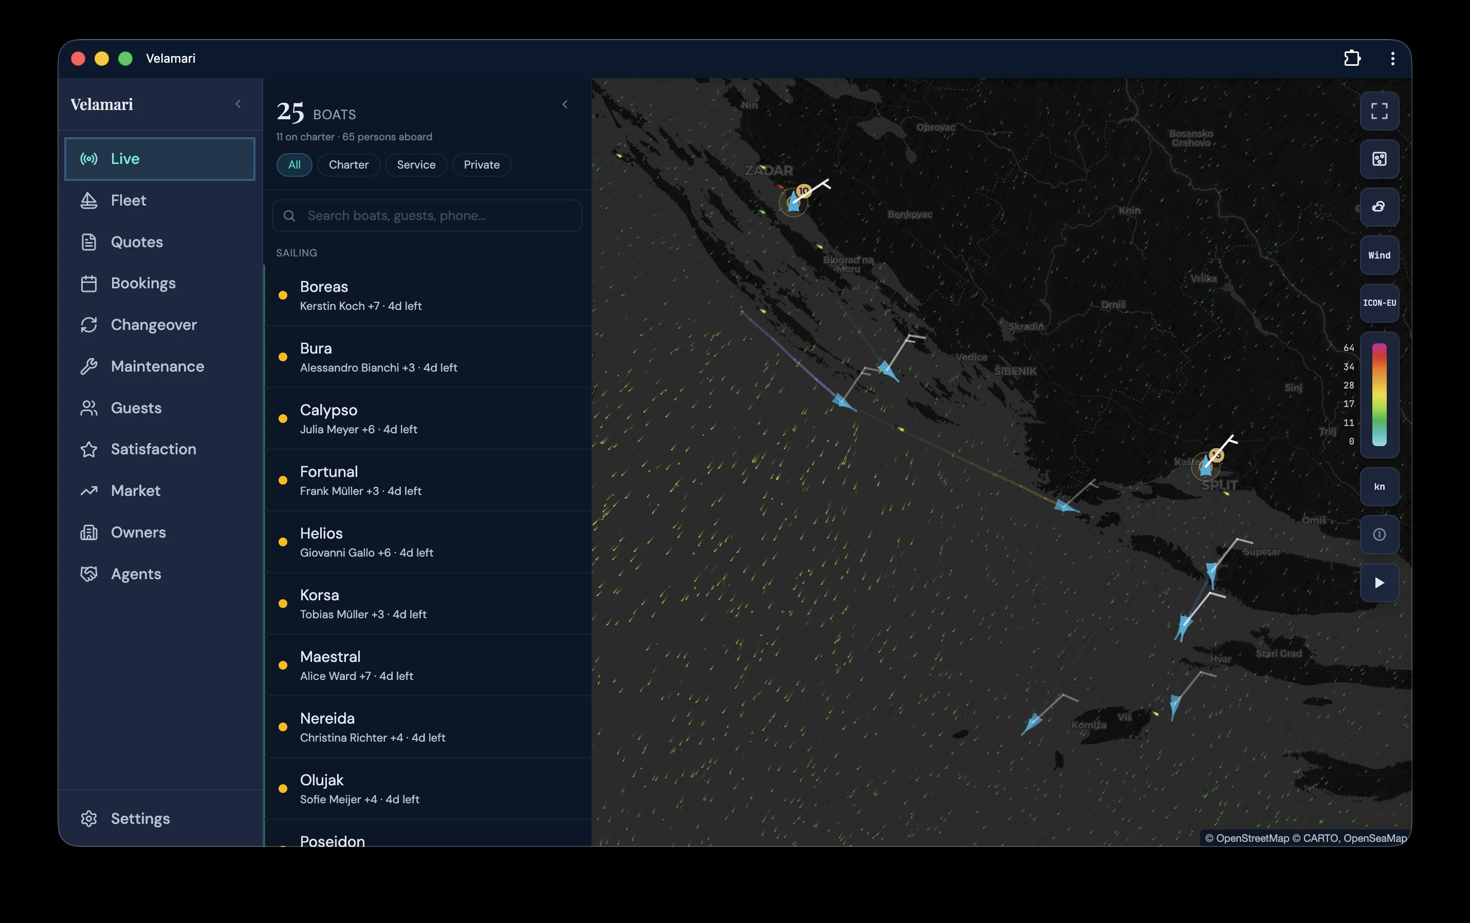Open Helios with Giovanni Gallo
This screenshot has width=1470, height=923.
pos(428,542)
